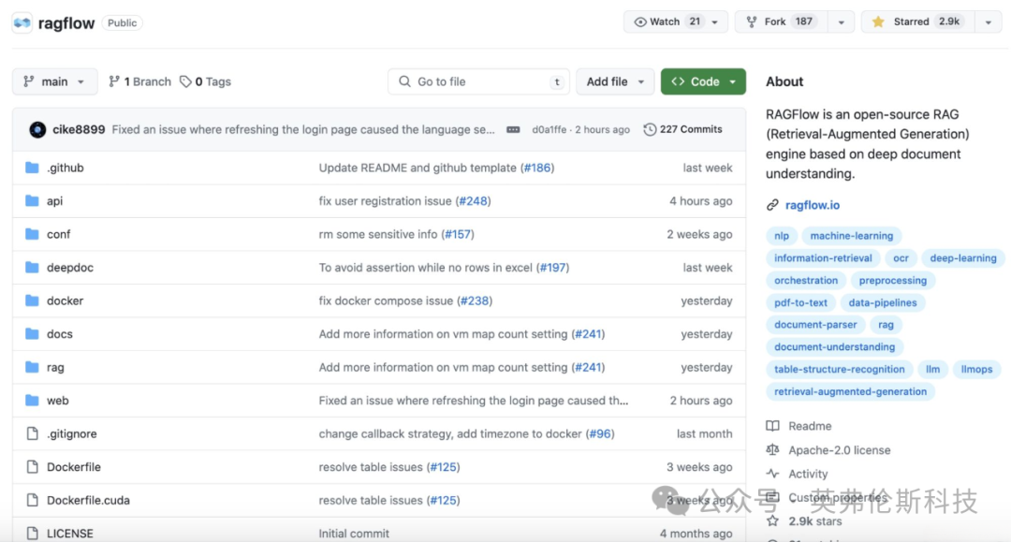The width and height of the screenshot is (1011, 542).
Task: Select the pdf-to-text topic tag
Action: 800,302
